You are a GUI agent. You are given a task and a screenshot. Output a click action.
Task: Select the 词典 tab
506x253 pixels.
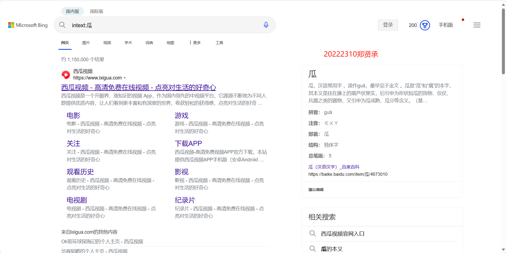(x=149, y=43)
